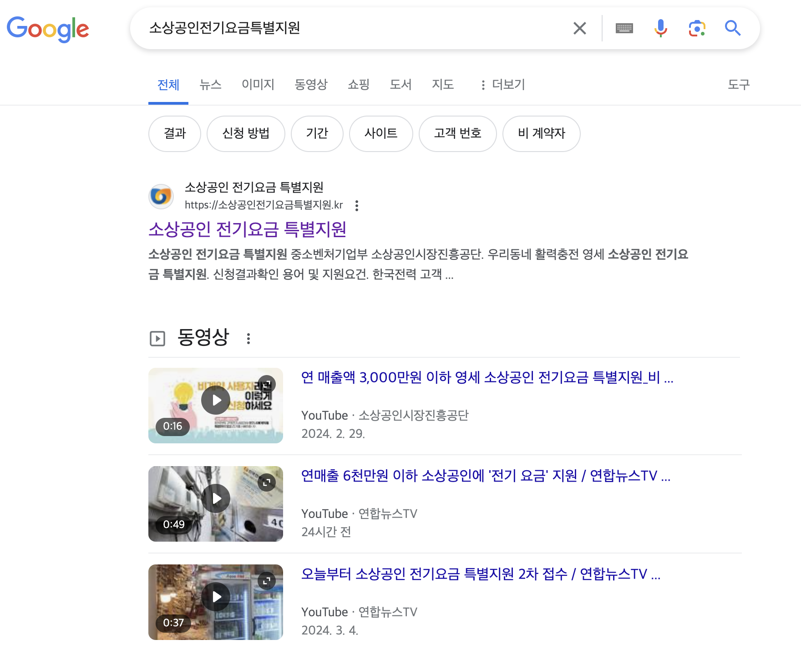This screenshot has height=650, width=801.
Task: Expand preview icon on 0:37 video thumbnail
Action: click(267, 581)
